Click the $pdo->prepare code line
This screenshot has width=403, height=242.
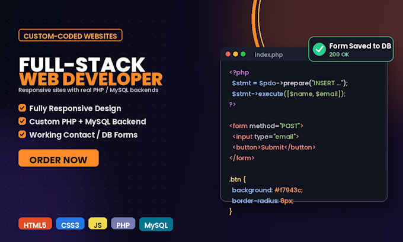[290, 83]
